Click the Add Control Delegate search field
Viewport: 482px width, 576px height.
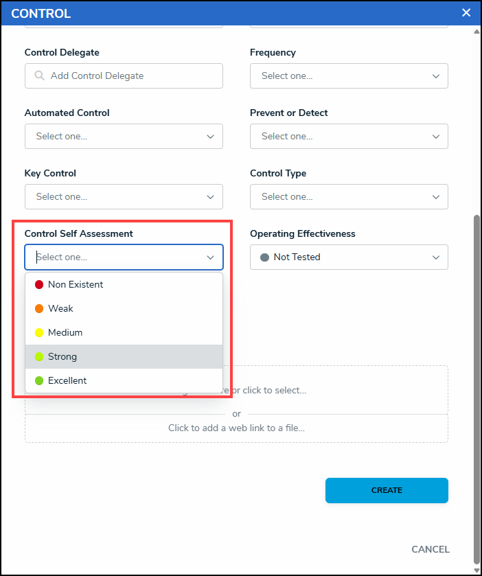124,76
